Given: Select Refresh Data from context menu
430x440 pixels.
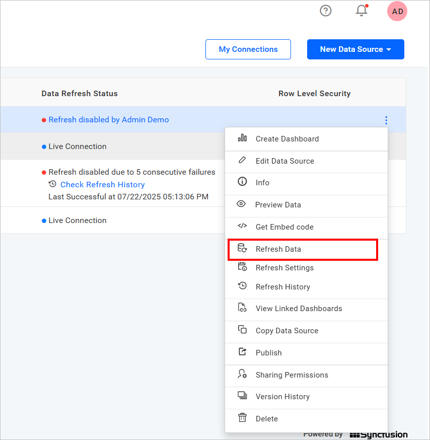Looking at the screenshot, I should pyautogui.click(x=278, y=249).
